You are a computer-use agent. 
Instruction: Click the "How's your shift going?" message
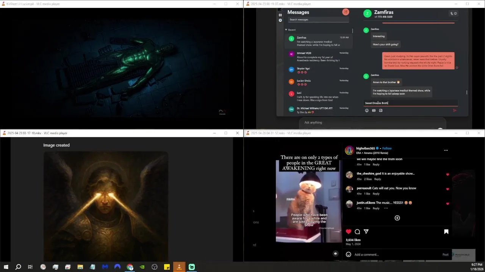click(x=385, y=45)
